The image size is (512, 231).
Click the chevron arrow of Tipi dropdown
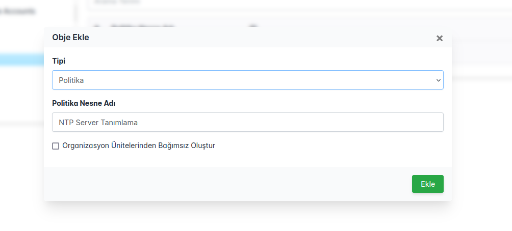click(x=438, y=80)
